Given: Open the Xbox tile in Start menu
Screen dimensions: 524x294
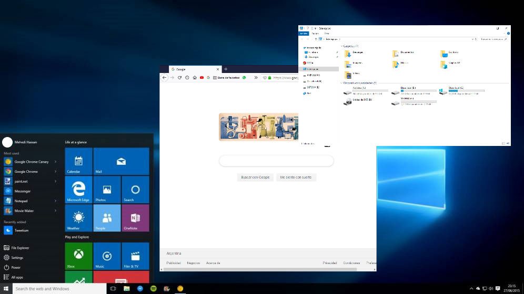Looking at the screenshot, I should point(78,256).
